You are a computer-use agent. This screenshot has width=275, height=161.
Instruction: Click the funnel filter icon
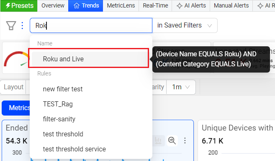pyautogui.click(x=11, y=25)
